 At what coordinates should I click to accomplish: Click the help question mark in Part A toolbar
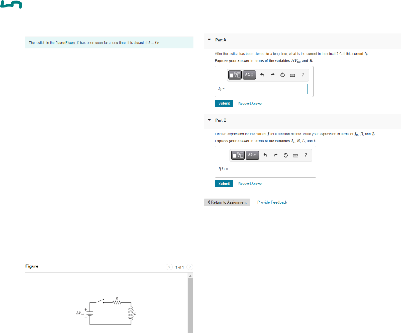(302, 75)
